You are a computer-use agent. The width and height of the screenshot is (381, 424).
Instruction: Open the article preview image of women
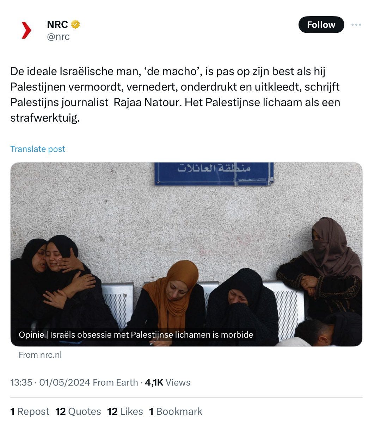[186, 254]
